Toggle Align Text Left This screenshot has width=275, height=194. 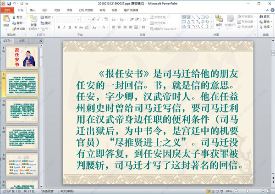tap(114, 27)
